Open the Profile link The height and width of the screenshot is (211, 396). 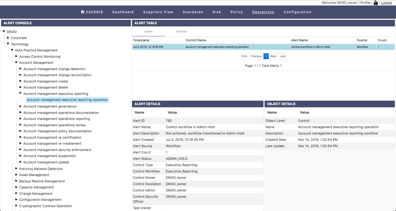point(365,3)
